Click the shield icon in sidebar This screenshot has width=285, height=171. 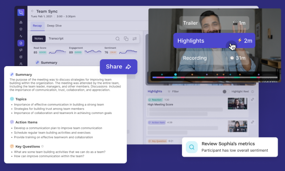tap(21, 29)
